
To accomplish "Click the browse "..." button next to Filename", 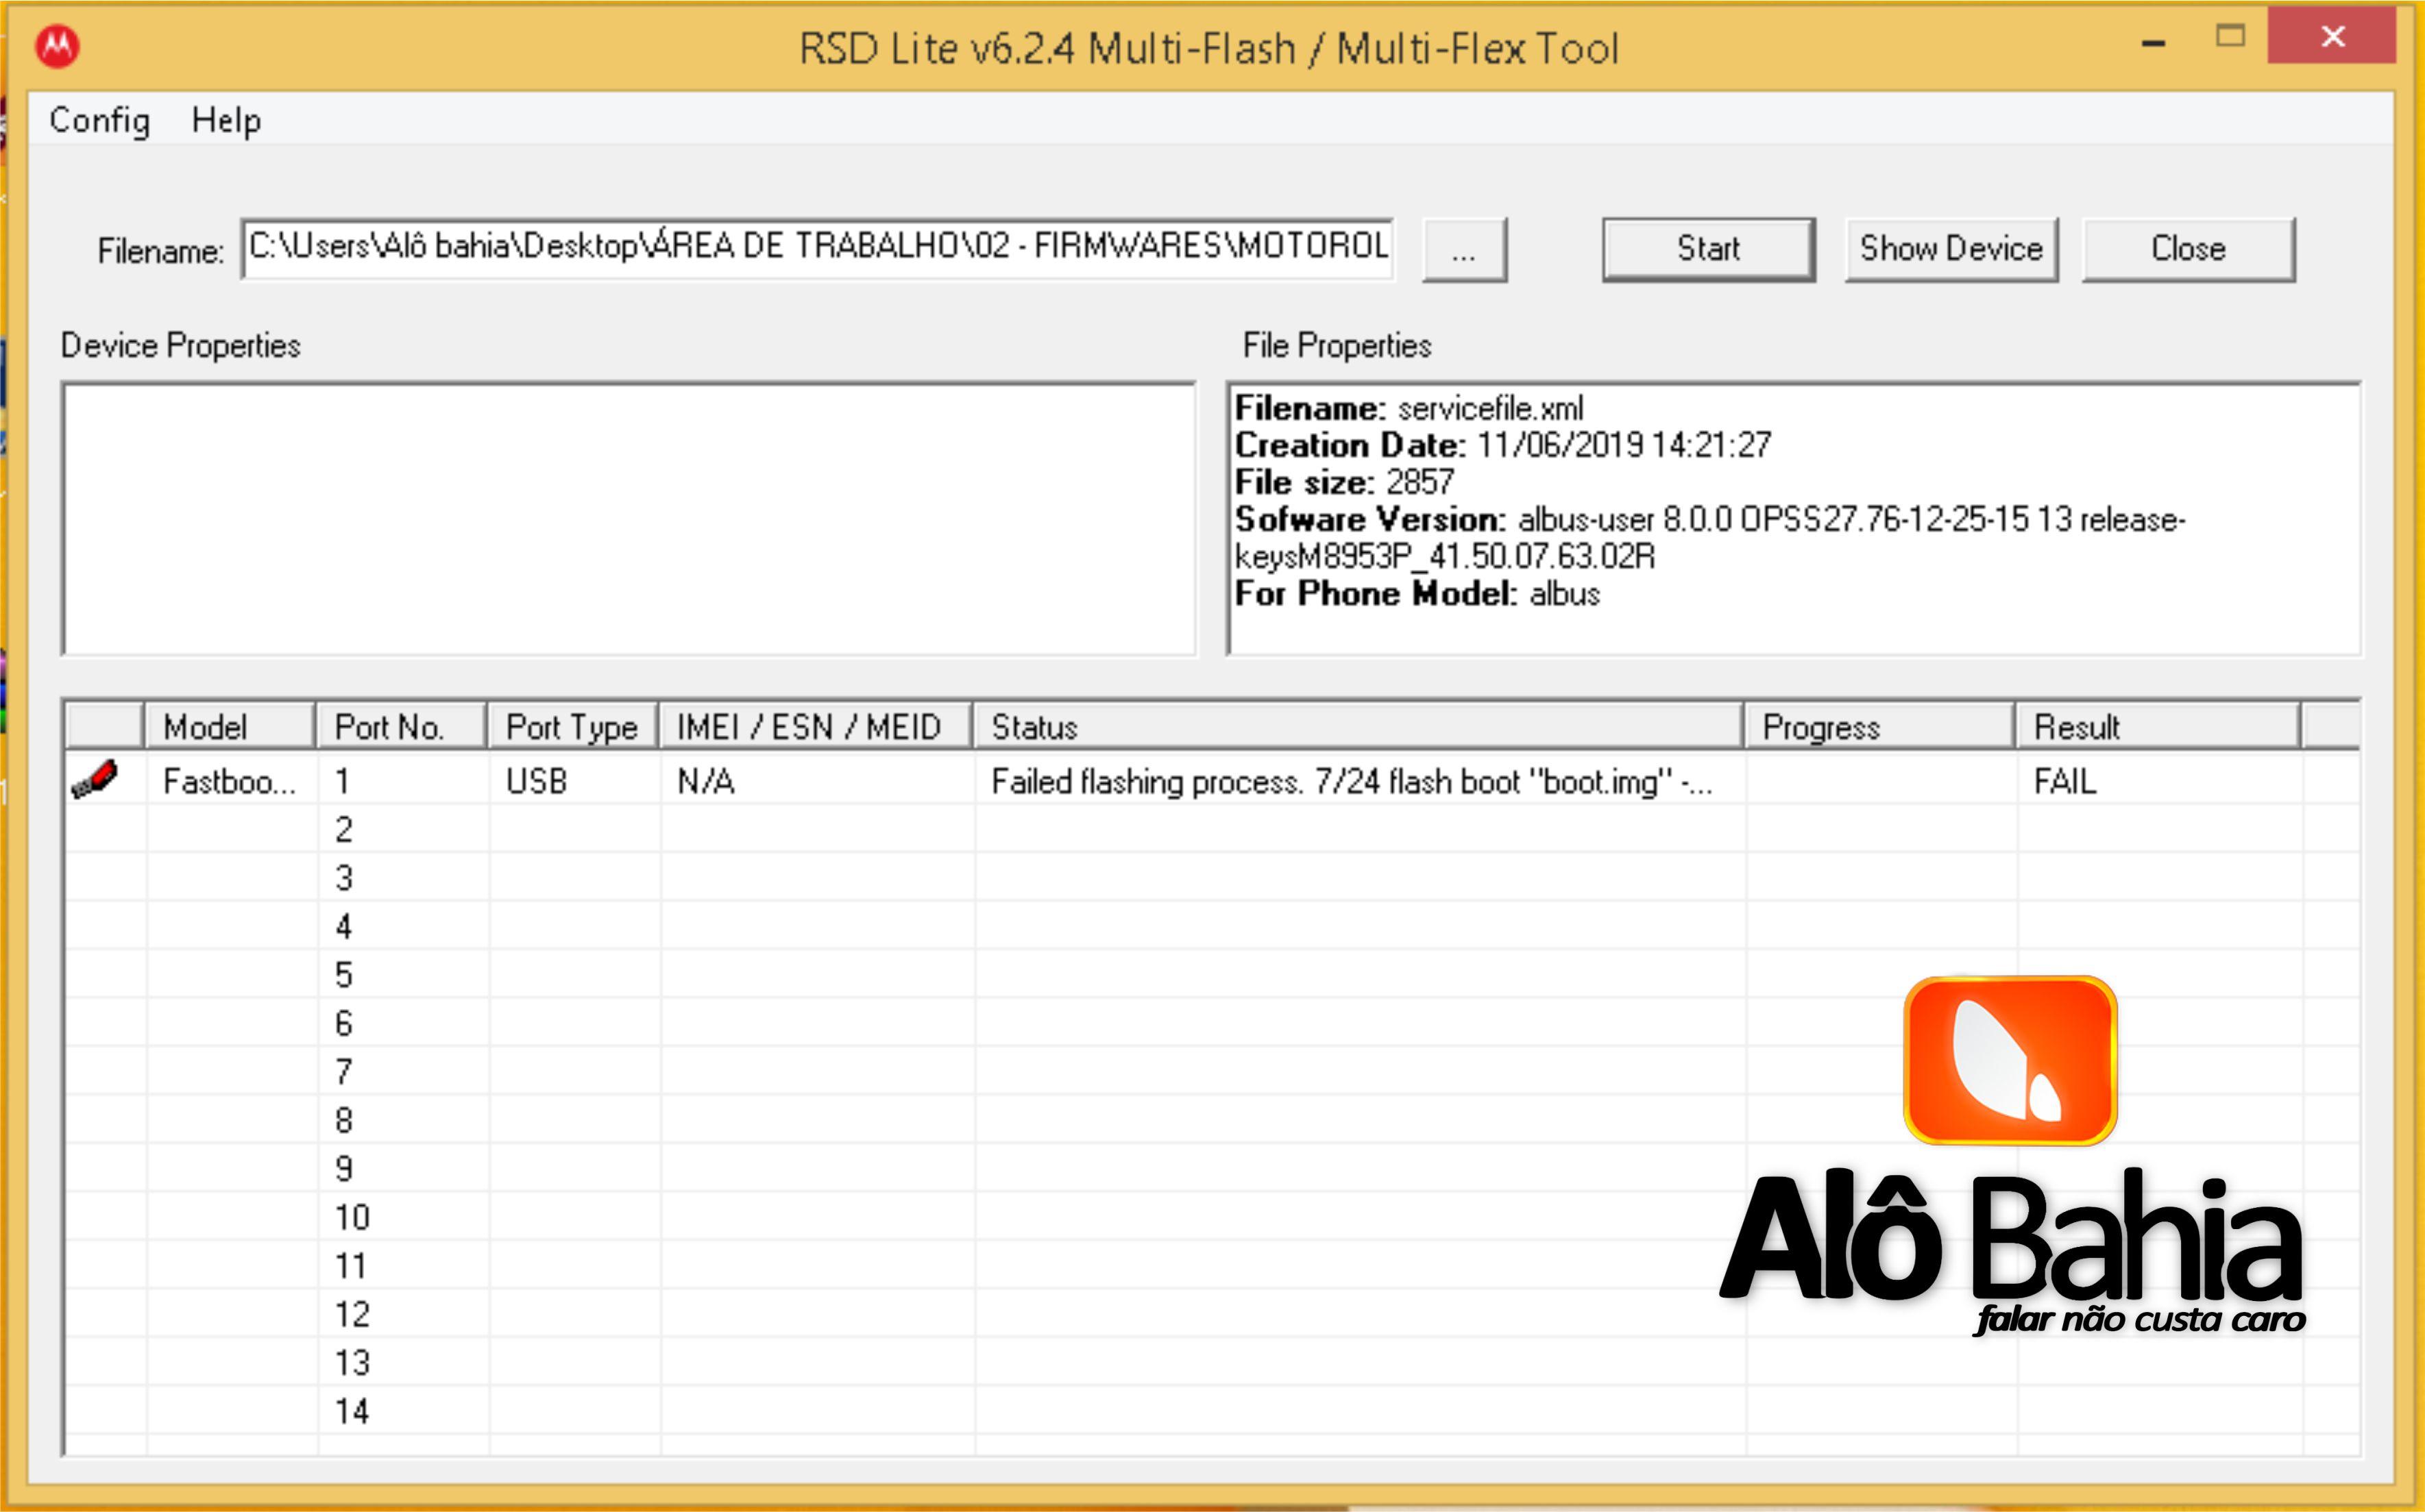I will point(1463,250).
